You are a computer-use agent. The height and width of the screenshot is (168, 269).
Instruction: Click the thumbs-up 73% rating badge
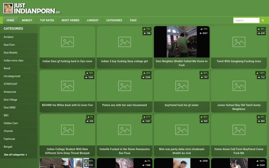point(204,29)
